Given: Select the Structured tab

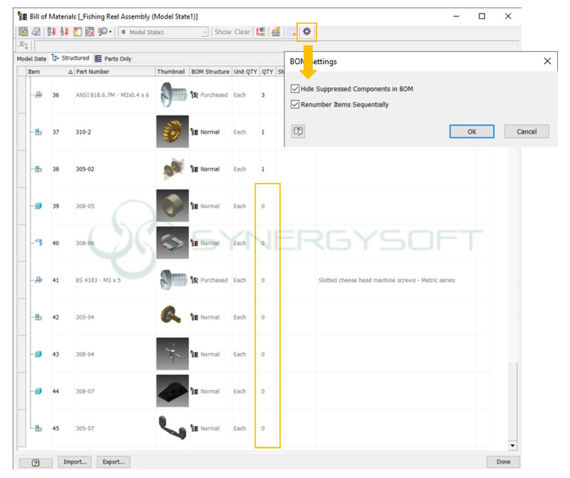Looking at the screenshot, I should click(x=71, y=58).
